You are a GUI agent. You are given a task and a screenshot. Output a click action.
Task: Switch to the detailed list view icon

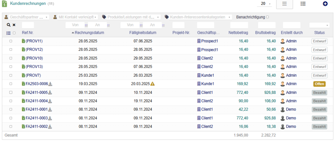click(x=303, y=4)
